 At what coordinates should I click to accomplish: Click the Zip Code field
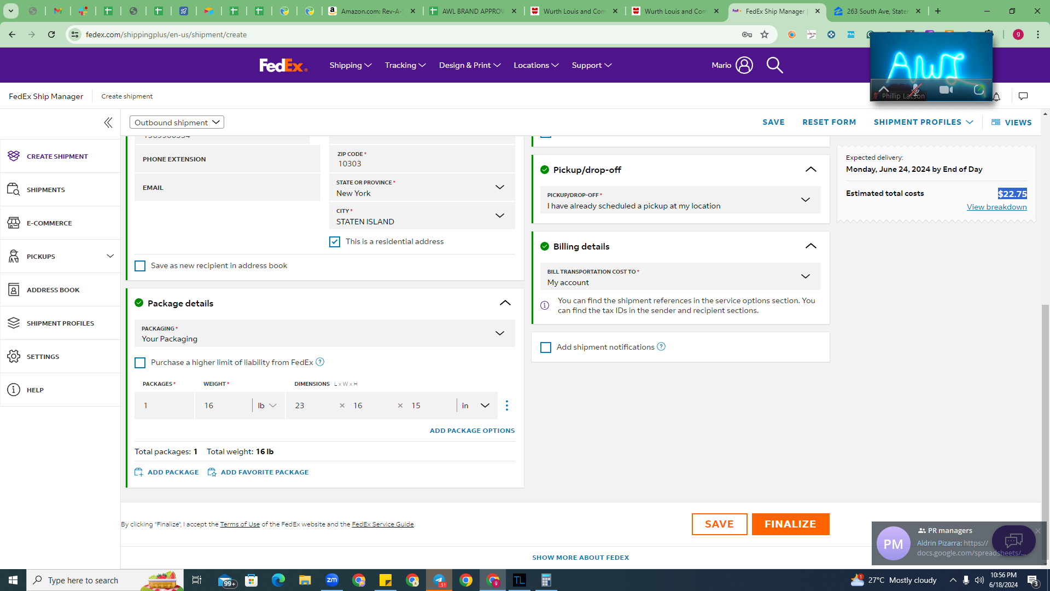coord(422,159)
